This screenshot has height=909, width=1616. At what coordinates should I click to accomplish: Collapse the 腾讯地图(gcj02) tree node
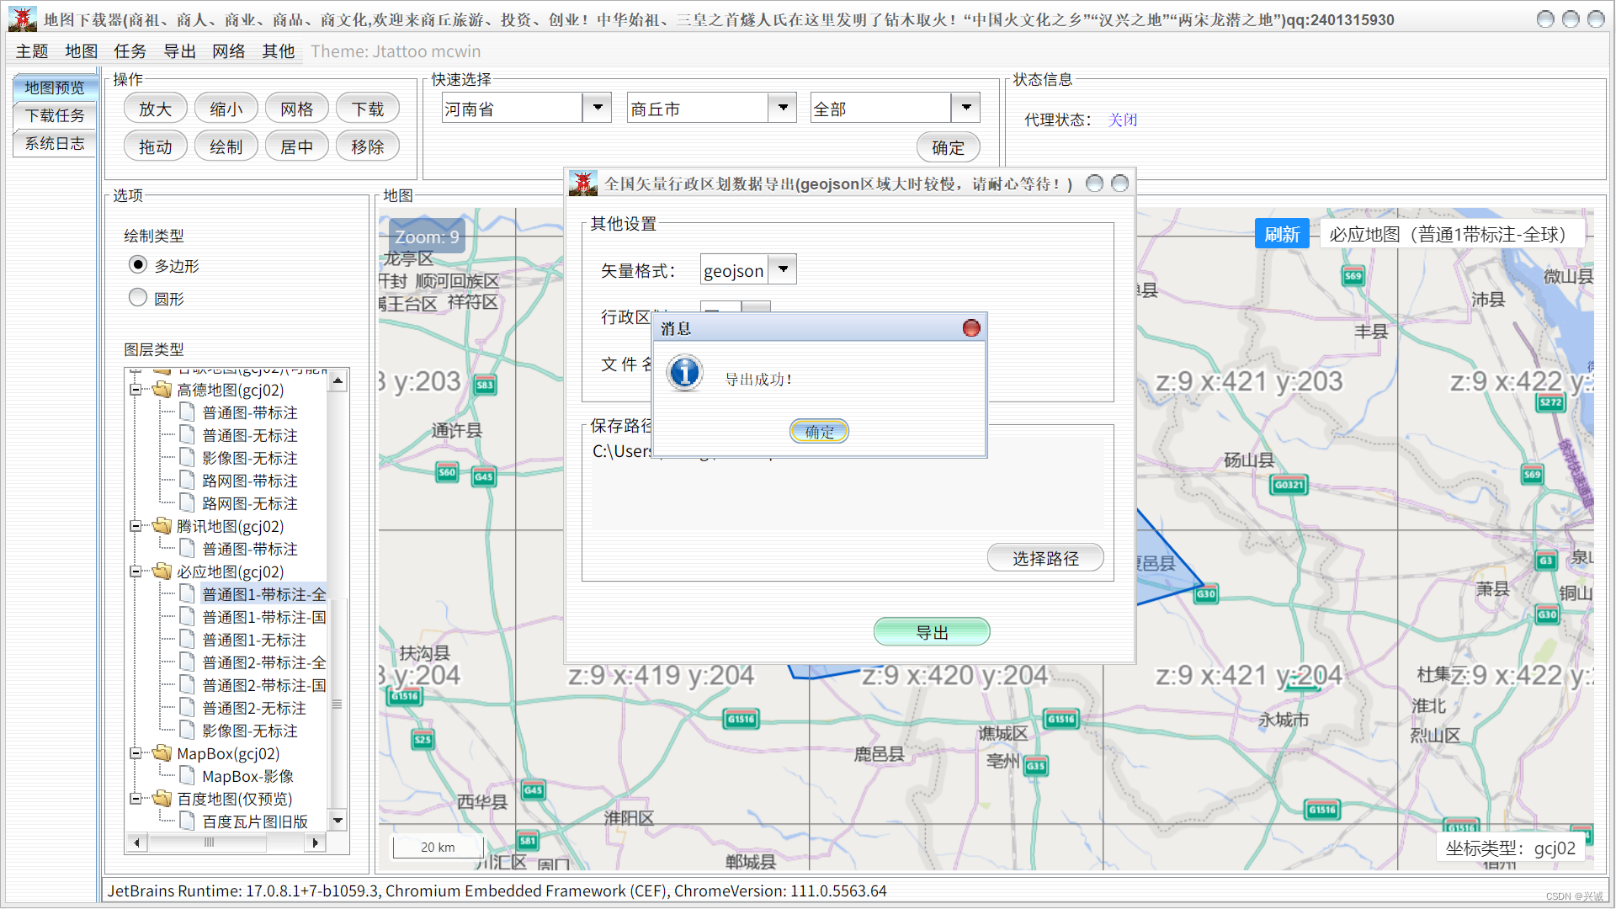pyautogui.click(x=136, y=526)
